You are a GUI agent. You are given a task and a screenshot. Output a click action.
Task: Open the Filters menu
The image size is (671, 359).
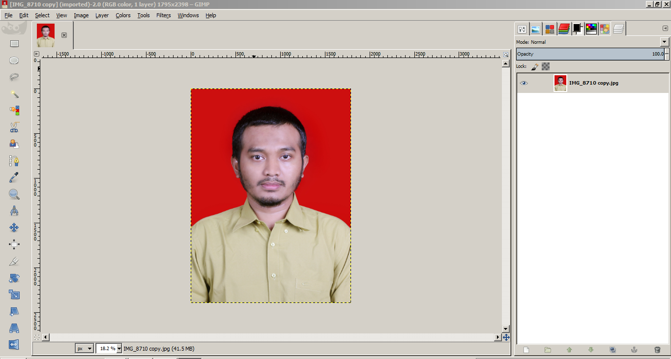click(164, 15)
